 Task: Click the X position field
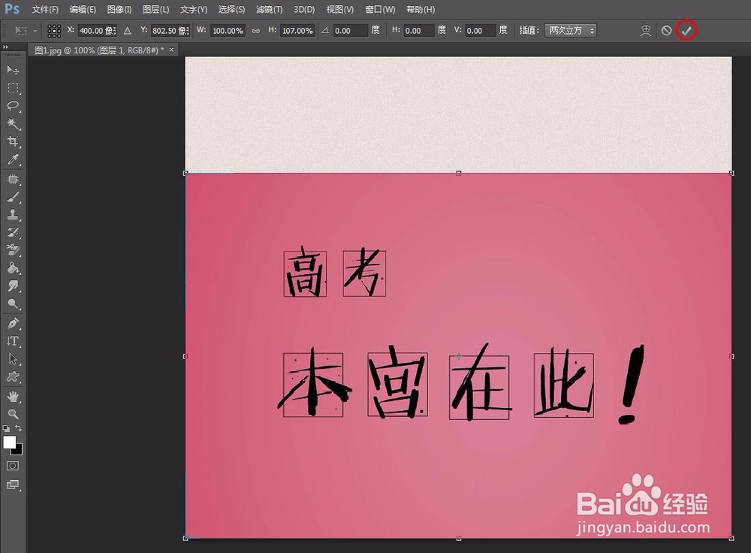tap(97, 31)
